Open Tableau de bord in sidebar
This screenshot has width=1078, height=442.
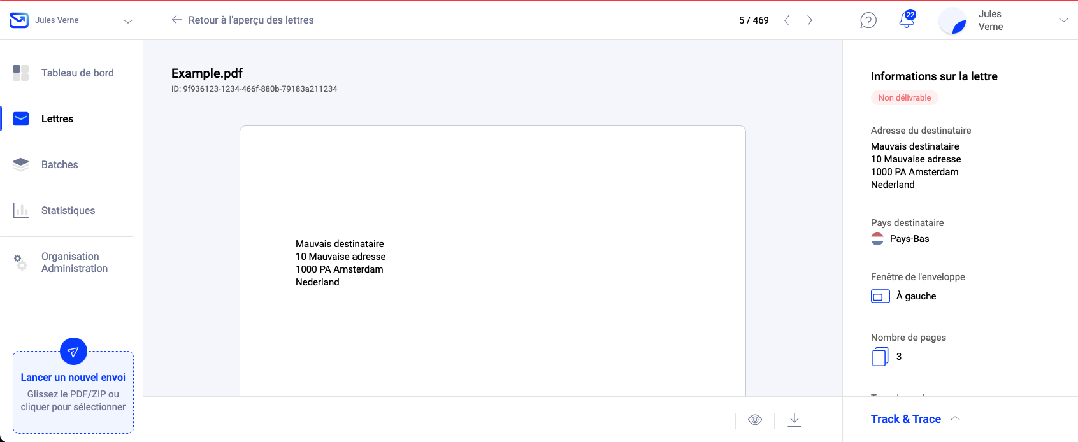coord(77,73)
